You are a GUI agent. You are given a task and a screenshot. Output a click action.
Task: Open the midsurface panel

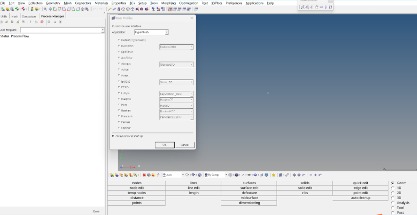[249, 198]
